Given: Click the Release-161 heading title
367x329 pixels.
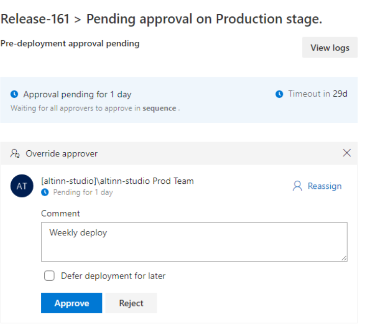Looking at the screenshot, I should pos(161,19).
